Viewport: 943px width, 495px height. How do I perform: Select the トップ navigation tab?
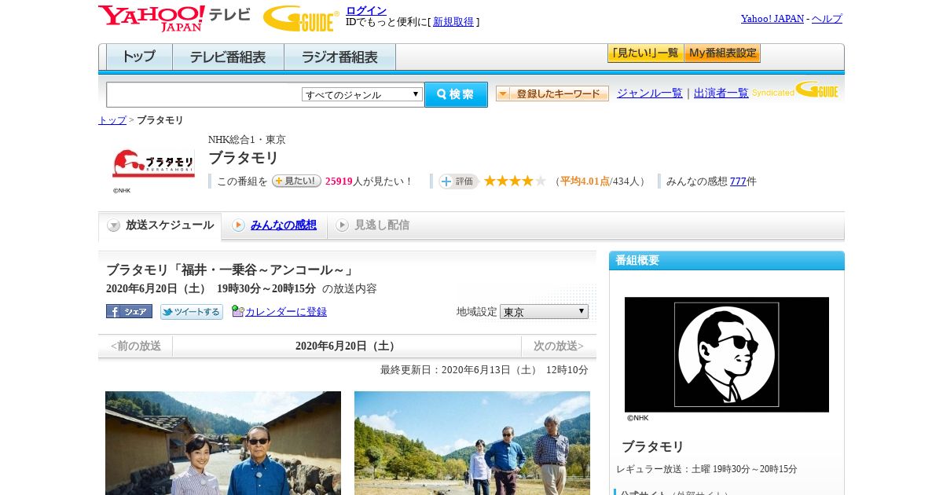(139, 57)
